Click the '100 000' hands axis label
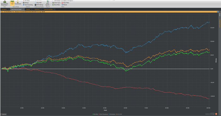221x116 pixels. [x=208, y=108]
